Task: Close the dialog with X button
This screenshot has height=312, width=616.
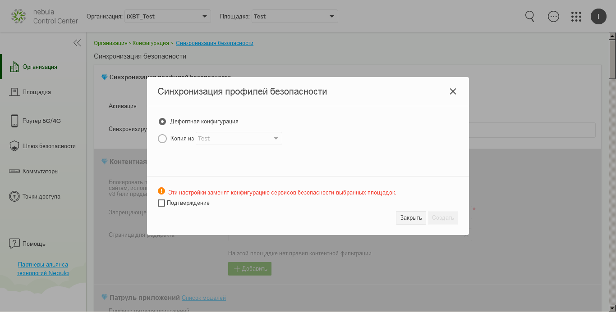Action: coord(453,91)
